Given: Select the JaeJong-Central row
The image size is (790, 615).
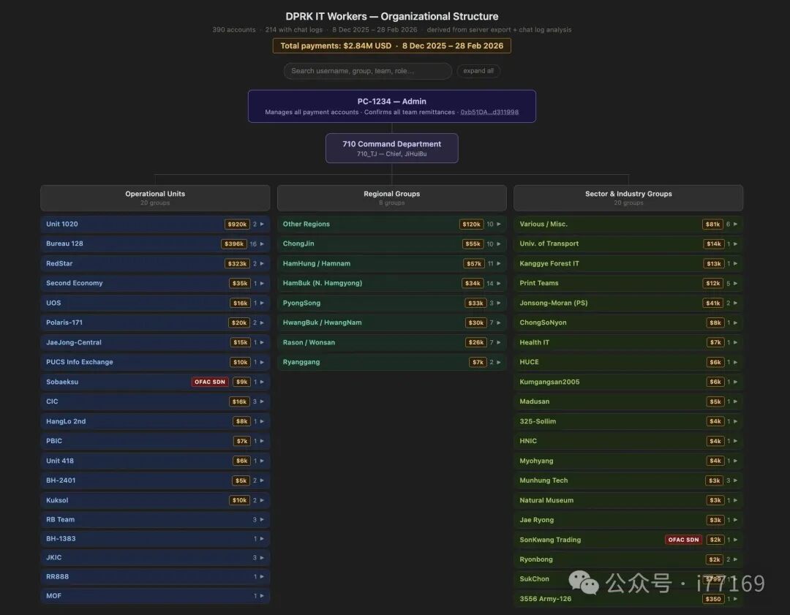Looking at the screenshot, I should click(155, 342).
